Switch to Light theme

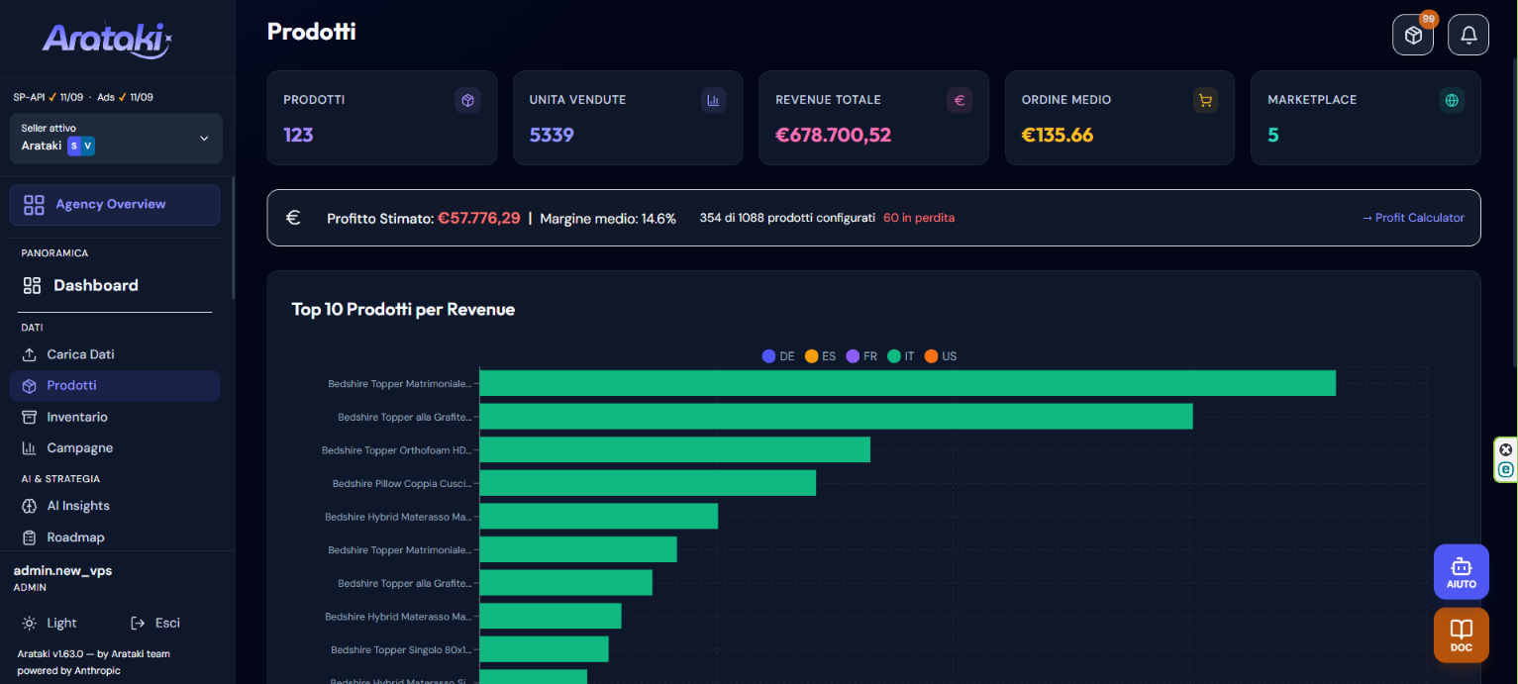point(50,623)
